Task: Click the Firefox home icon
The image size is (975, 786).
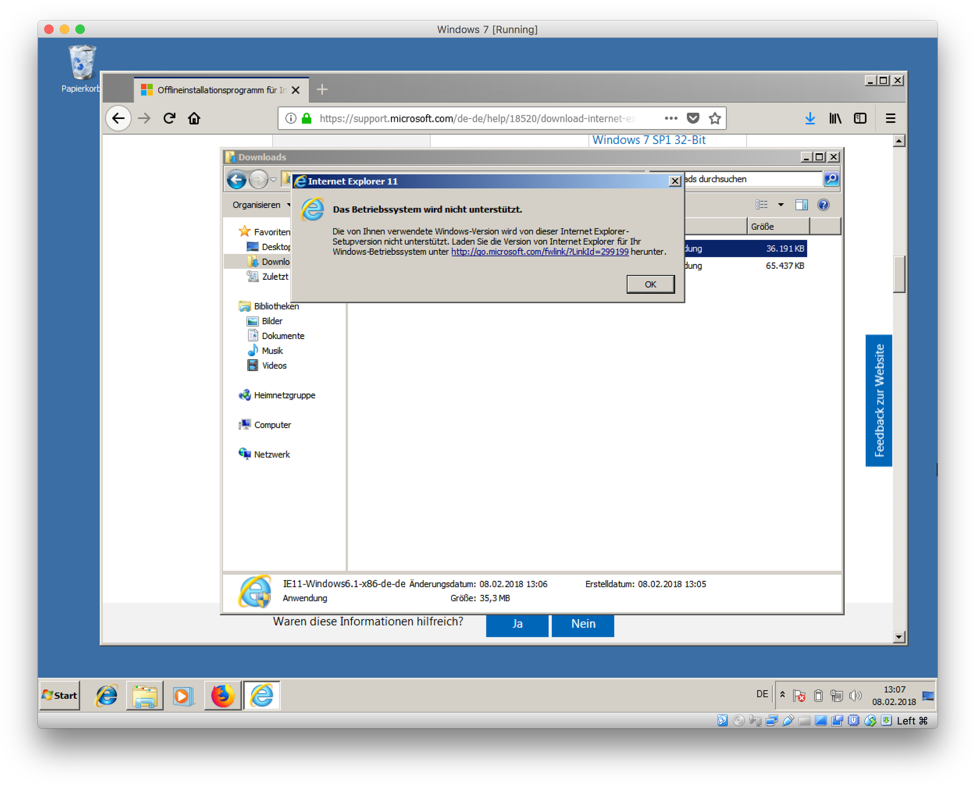Action: coord(194,118)
